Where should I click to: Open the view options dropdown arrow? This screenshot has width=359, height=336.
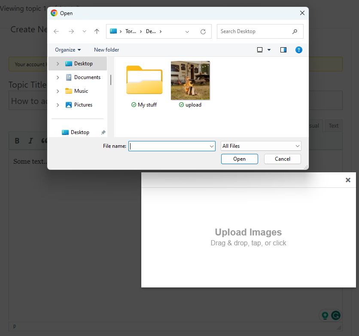(x=269, y=50)
